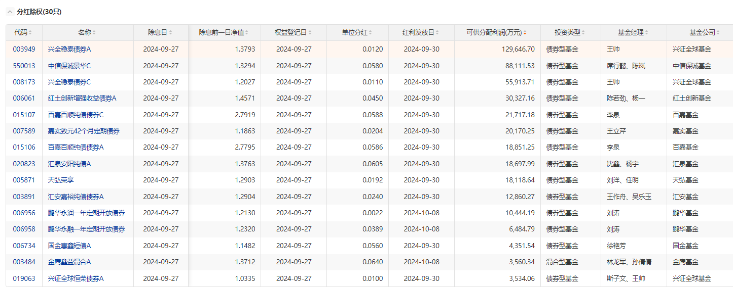
Task: Open fund code 006061 link
Action: point(24,98)
